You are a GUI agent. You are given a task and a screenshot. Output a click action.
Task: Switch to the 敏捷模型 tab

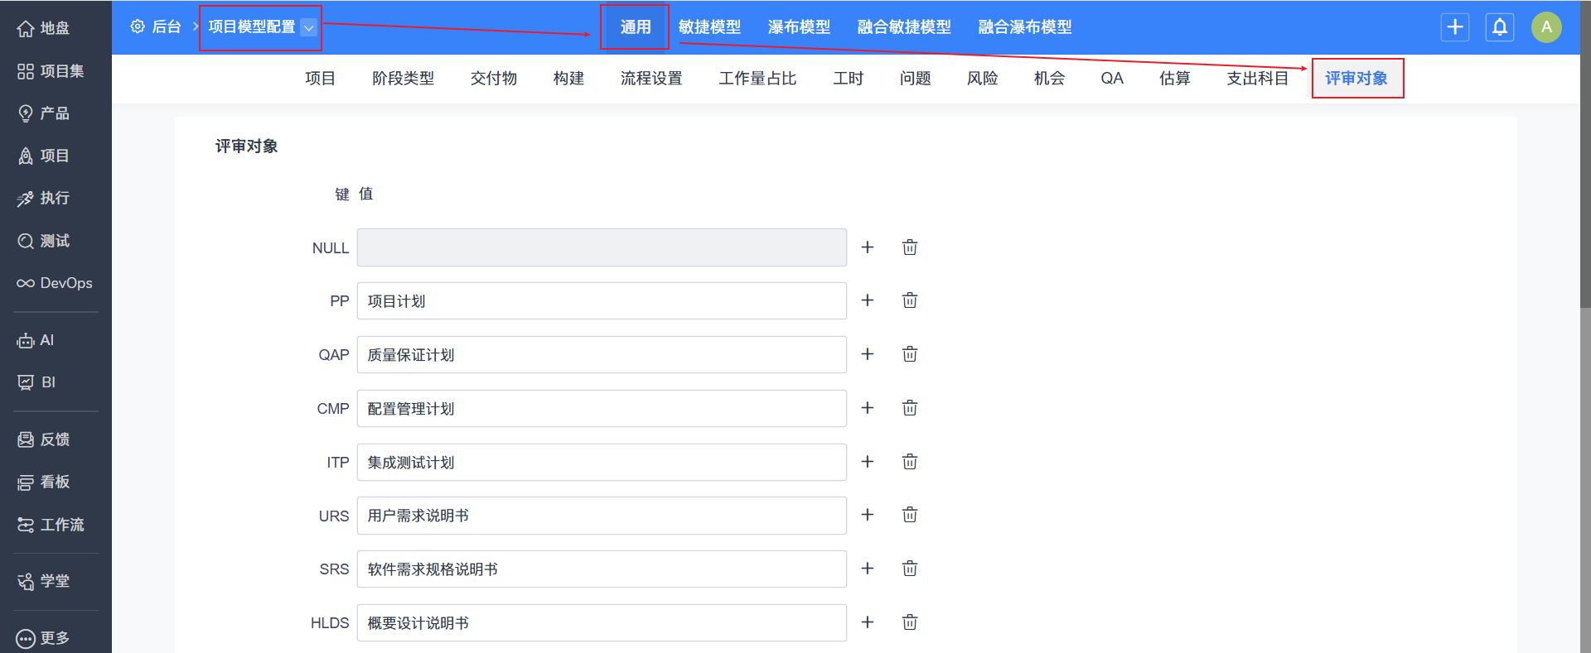coord(709,27)
